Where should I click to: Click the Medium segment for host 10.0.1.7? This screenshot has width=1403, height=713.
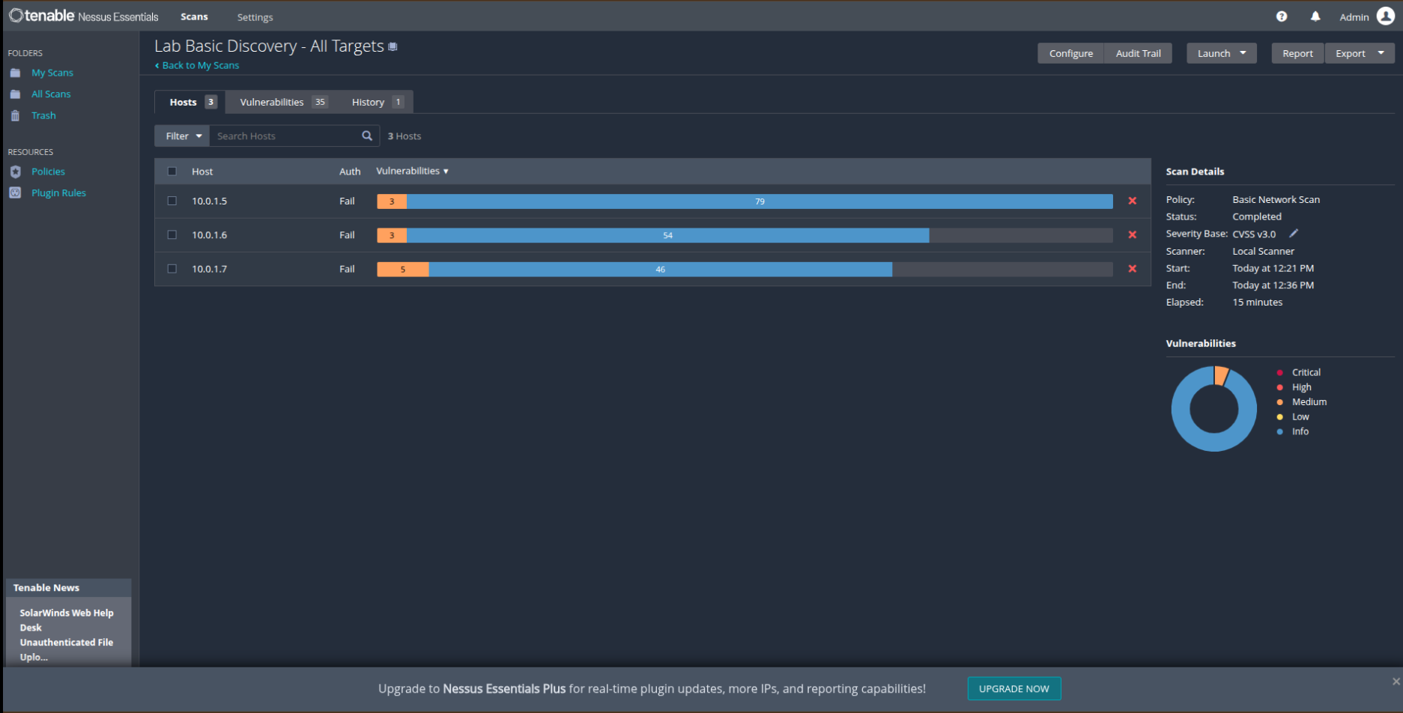[403, 269]
